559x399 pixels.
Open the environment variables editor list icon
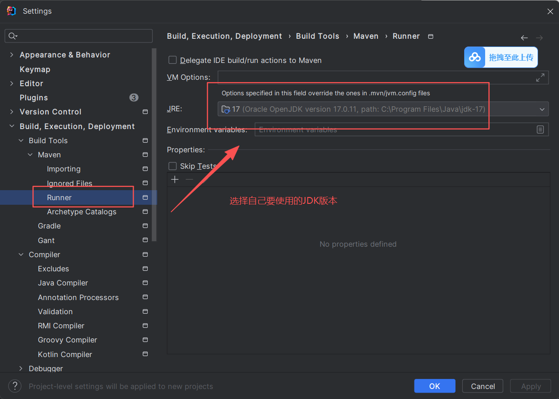pos(540,130)
